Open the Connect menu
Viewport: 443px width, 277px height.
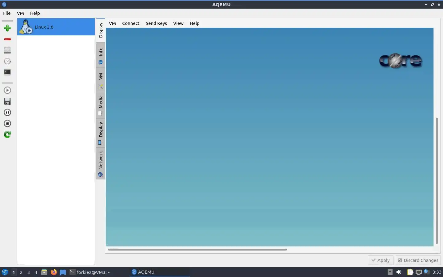pos(131,23)
